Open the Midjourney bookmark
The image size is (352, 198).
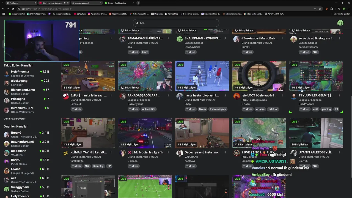tap(157, 14)
